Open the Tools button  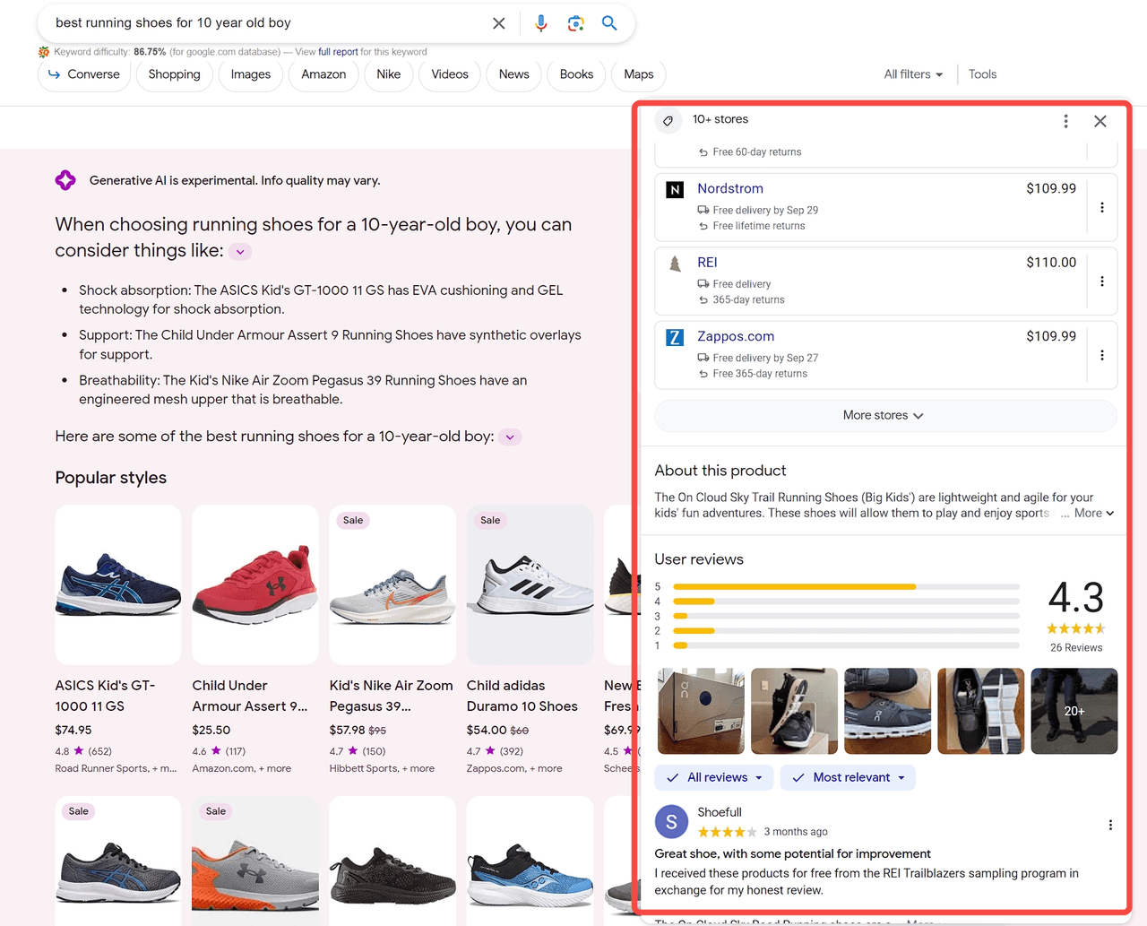982,74
